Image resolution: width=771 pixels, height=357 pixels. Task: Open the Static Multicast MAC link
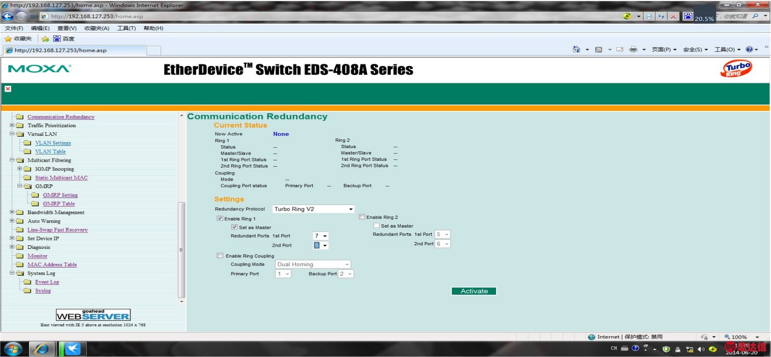[x=61, y=178]
